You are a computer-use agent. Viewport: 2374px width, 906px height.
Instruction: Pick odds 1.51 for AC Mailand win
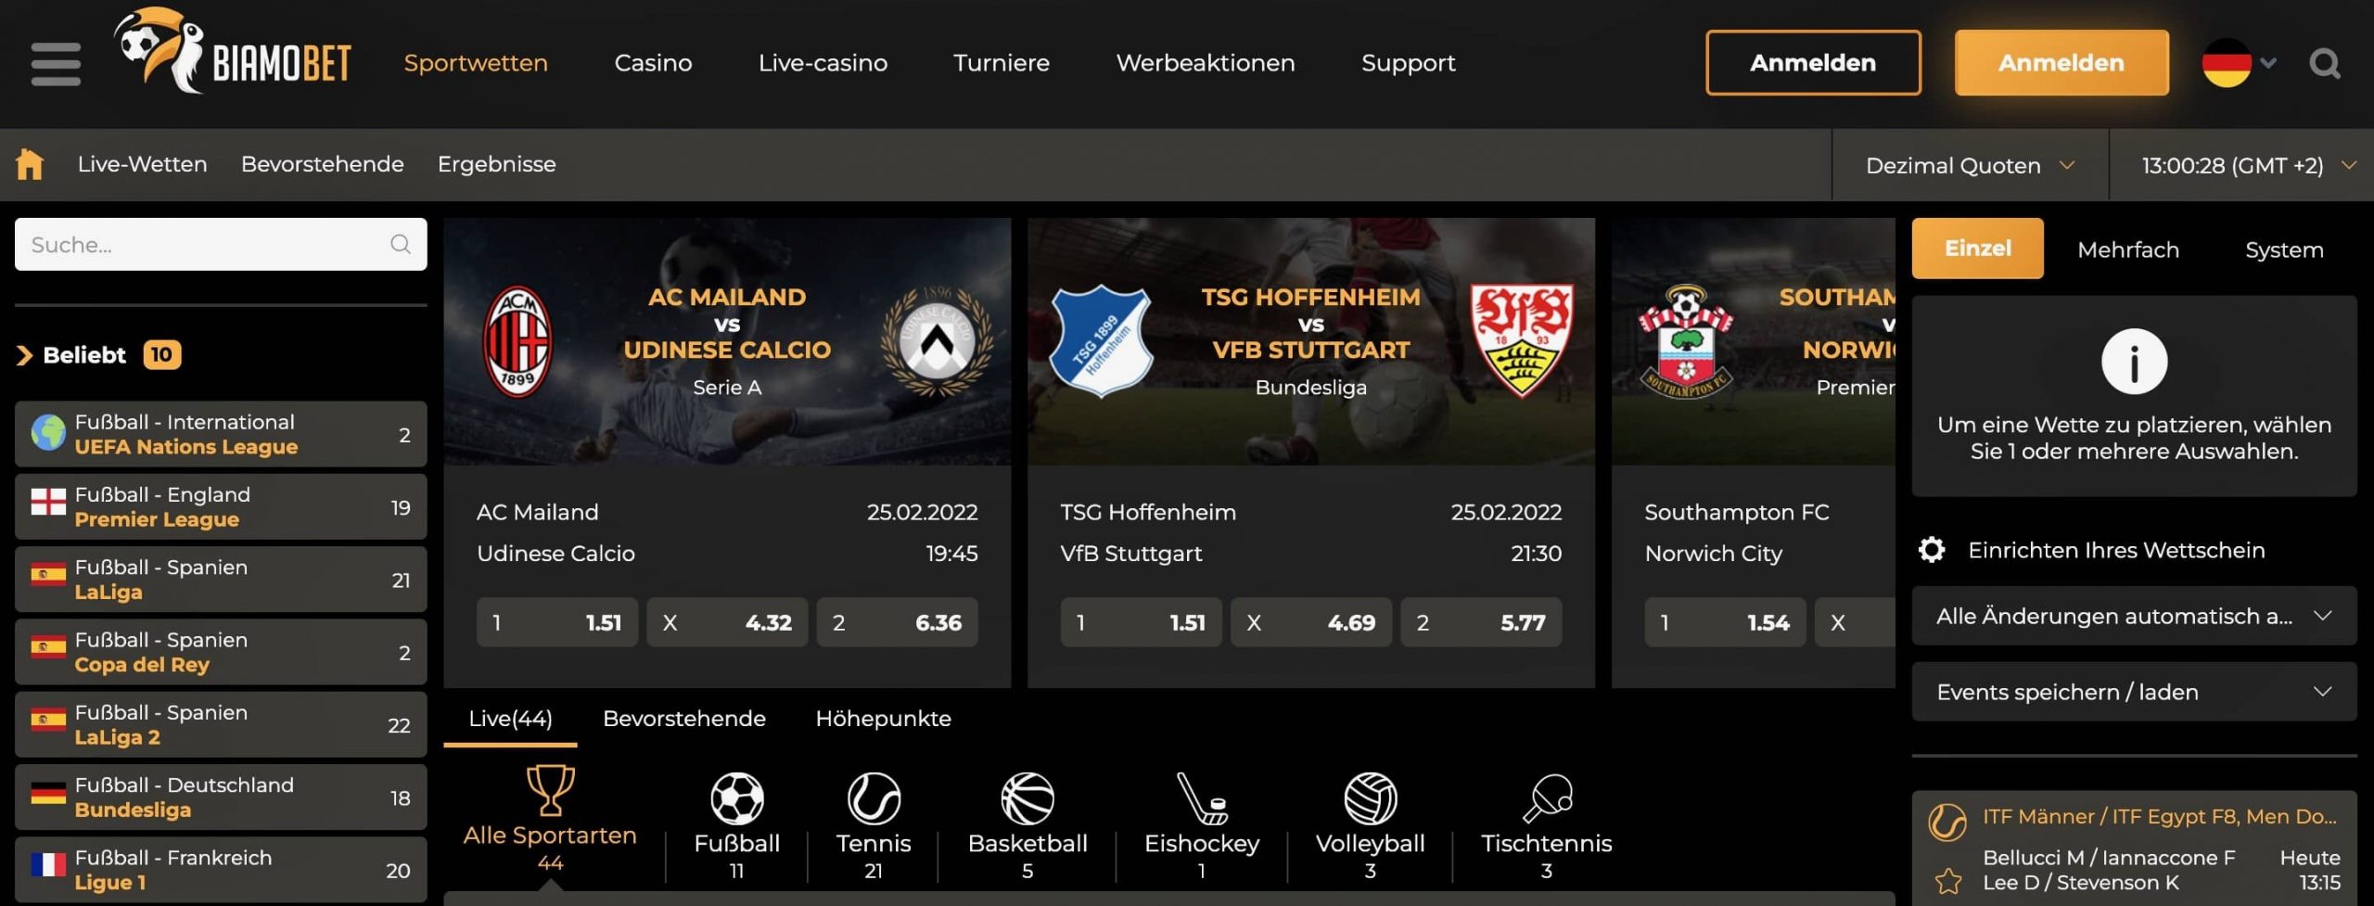(x=556, y=622)
